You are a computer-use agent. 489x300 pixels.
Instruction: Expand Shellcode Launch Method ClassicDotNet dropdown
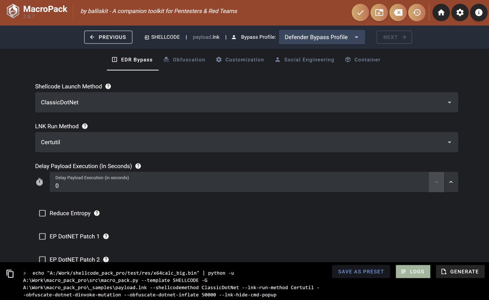point(247,102)
